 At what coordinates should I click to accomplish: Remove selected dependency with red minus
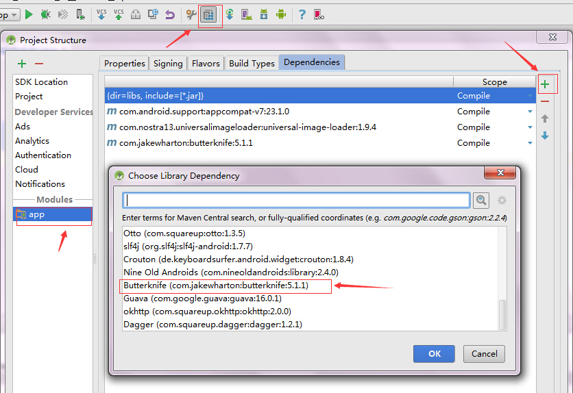545,101
